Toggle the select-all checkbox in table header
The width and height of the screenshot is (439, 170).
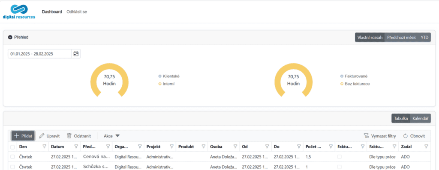tap(12, 147)
